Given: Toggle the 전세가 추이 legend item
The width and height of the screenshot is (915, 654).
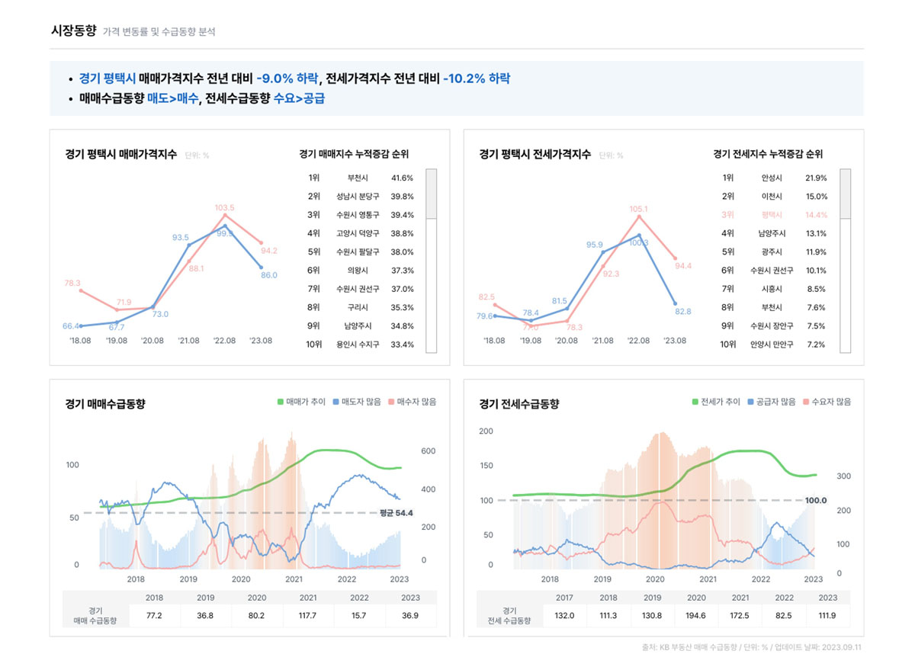Looking at the screenshot, I should pyautogui.click(x=715, y=402).
